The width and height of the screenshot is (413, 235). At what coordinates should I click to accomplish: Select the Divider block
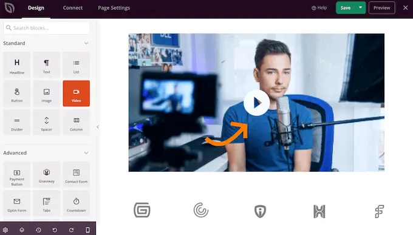(x=17, y=122)
